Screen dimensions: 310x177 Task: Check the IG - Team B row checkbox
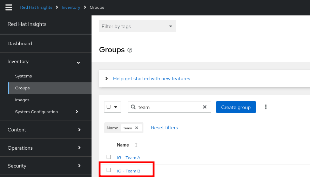tap(109, 170)
